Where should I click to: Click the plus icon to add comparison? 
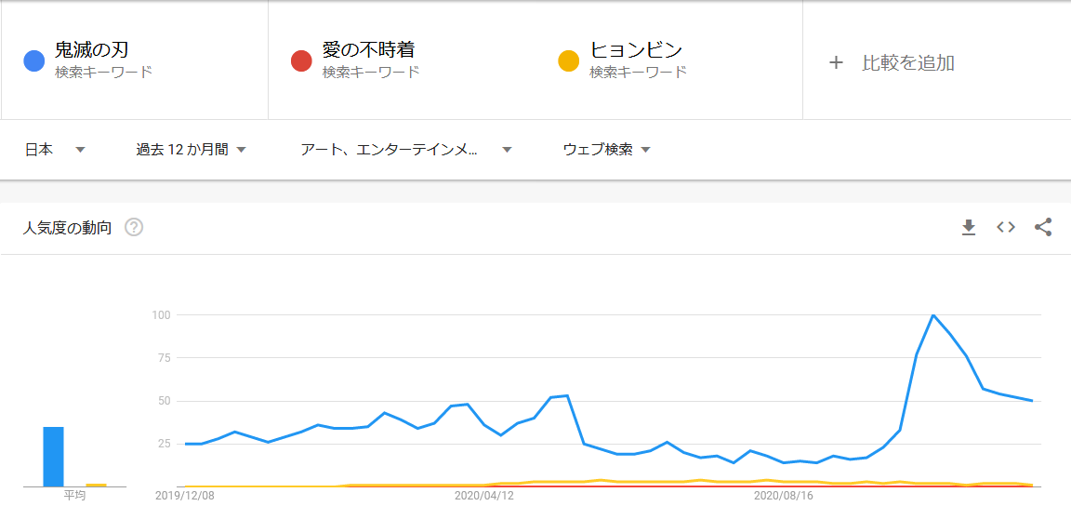(836, 62)
